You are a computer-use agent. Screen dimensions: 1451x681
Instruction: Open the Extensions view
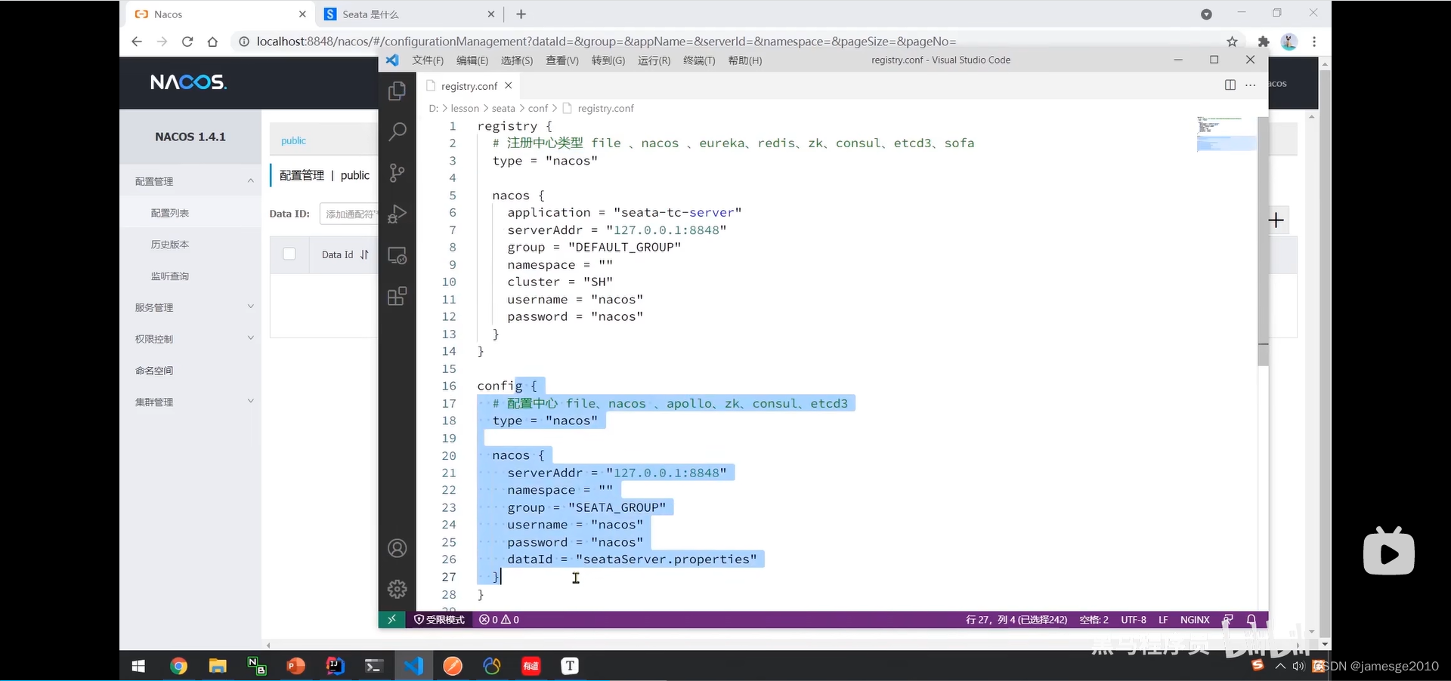pyautogui.click(x=397, y=296)
